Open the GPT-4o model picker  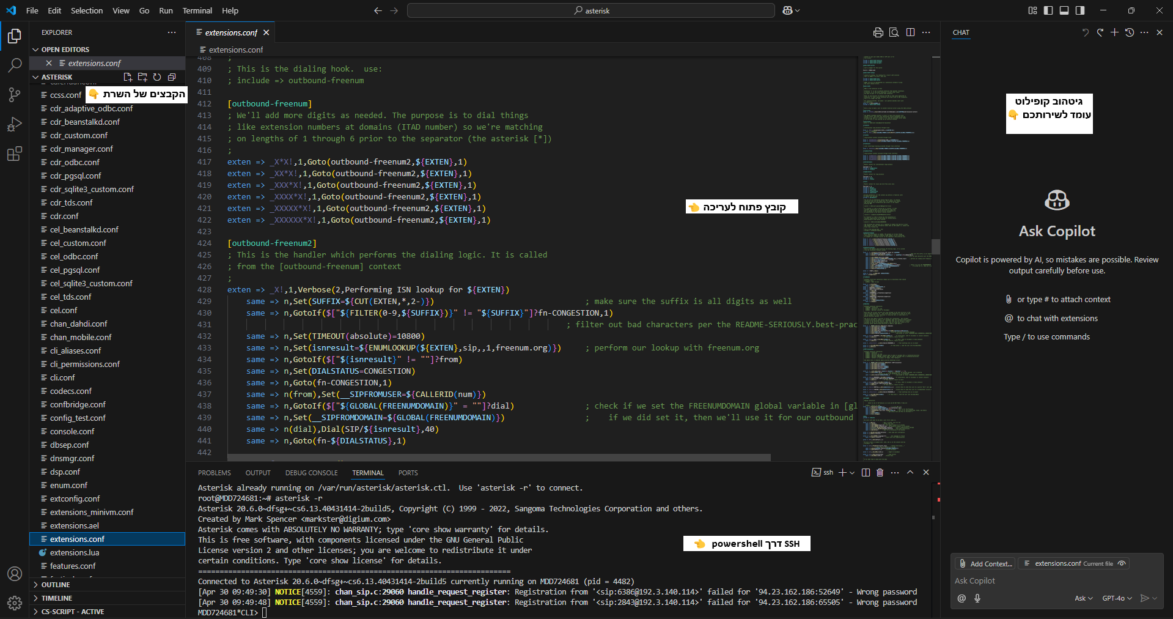tap(1117, 598)
